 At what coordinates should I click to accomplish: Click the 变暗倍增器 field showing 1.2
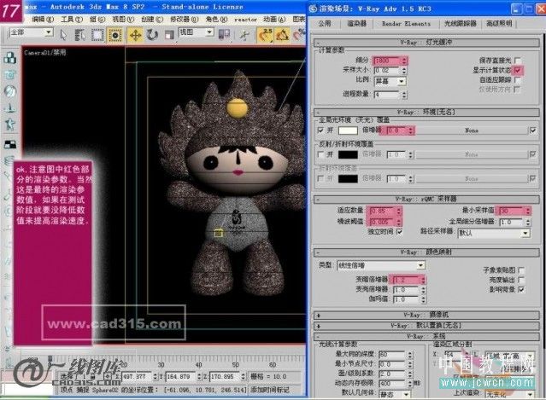406,280
